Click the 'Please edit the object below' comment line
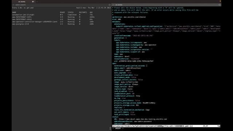The width and height of the screenshot is (233, 131). (x=148, y=8)
